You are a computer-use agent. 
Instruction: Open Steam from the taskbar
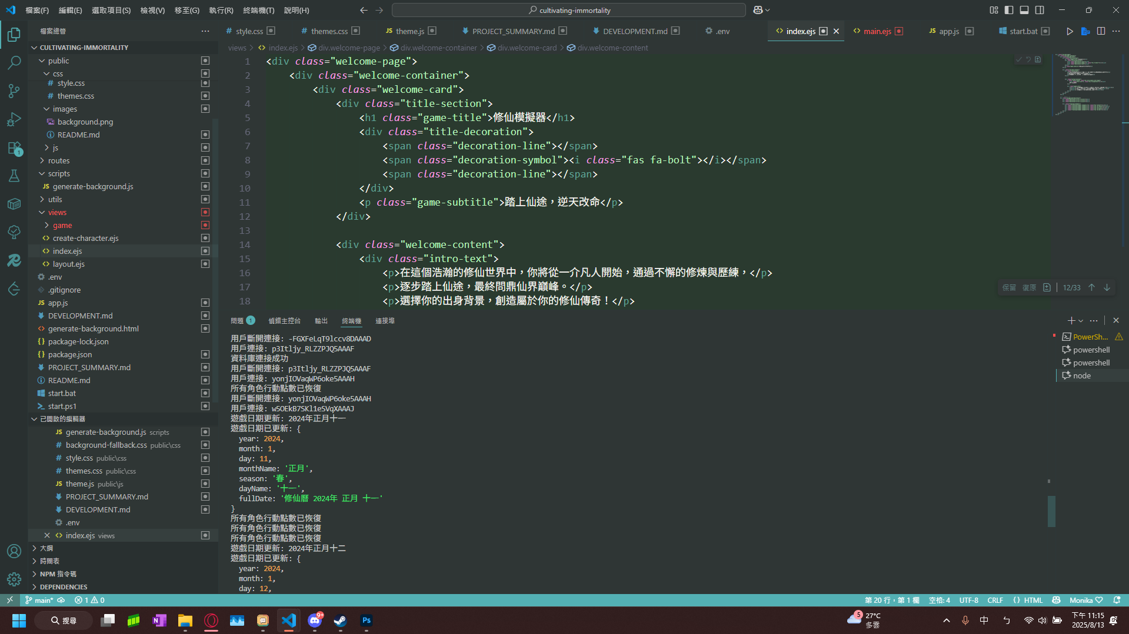coord(340,620)
